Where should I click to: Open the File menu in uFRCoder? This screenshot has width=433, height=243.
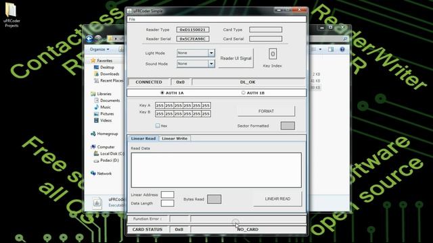coord(132,20)
